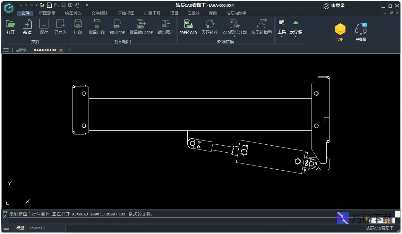Expand the quick access toolbar customize arrow

click(87, 5)
